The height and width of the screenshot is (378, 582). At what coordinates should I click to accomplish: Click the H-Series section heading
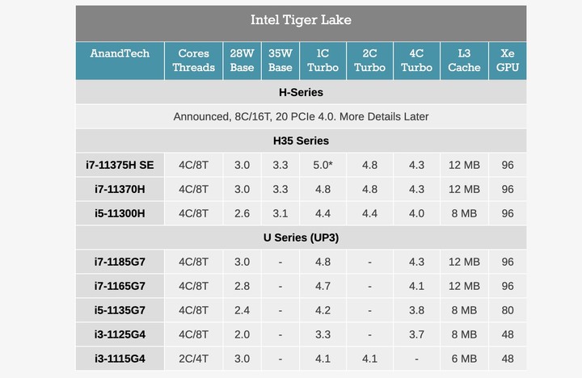[x=301, y=93]
